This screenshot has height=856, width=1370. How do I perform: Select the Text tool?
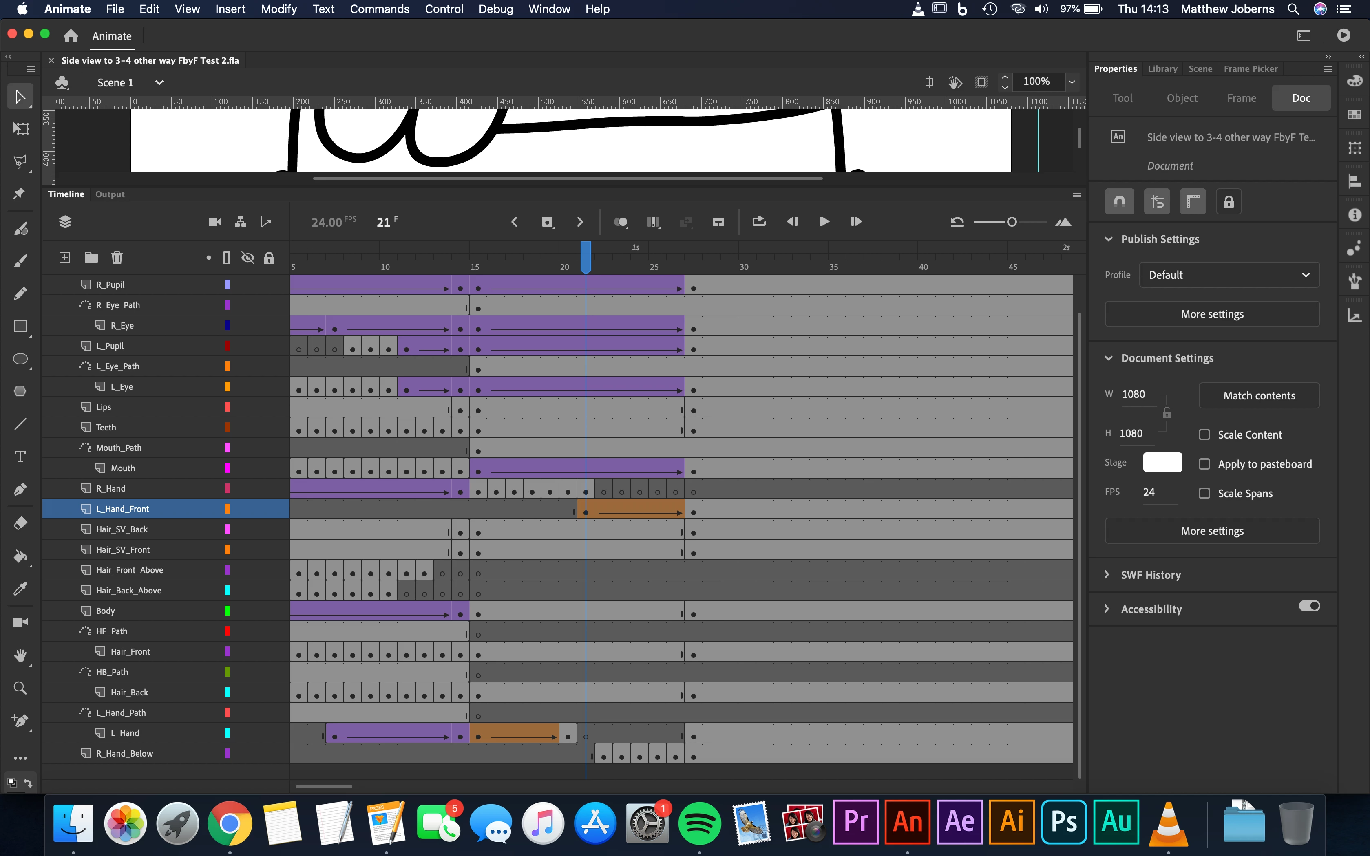tap(20, 456)
